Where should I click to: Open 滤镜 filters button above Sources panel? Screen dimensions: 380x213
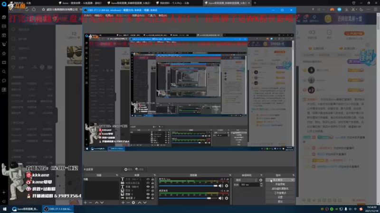point(139,169)
